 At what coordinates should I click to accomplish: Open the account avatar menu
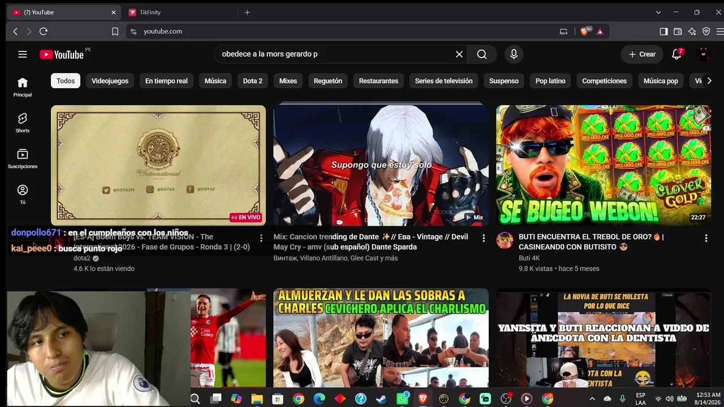[704, 54]
